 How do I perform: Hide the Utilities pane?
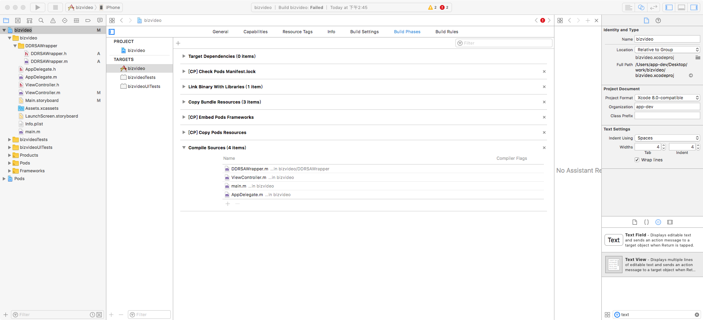(x=694, y=7)
